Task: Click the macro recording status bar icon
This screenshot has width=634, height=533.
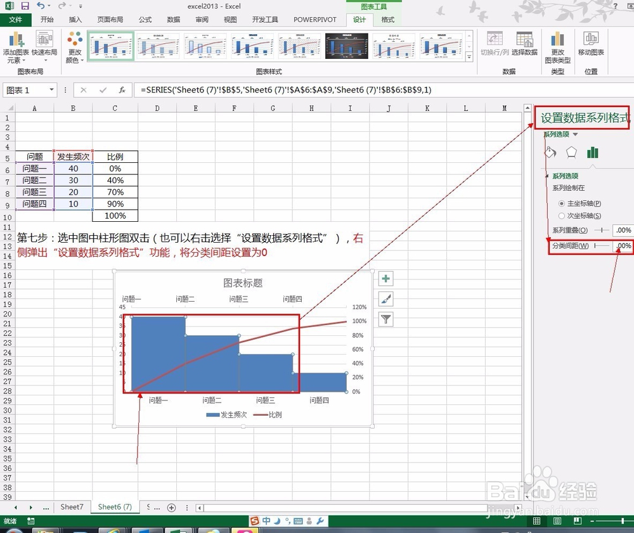Action: point(30,521)
